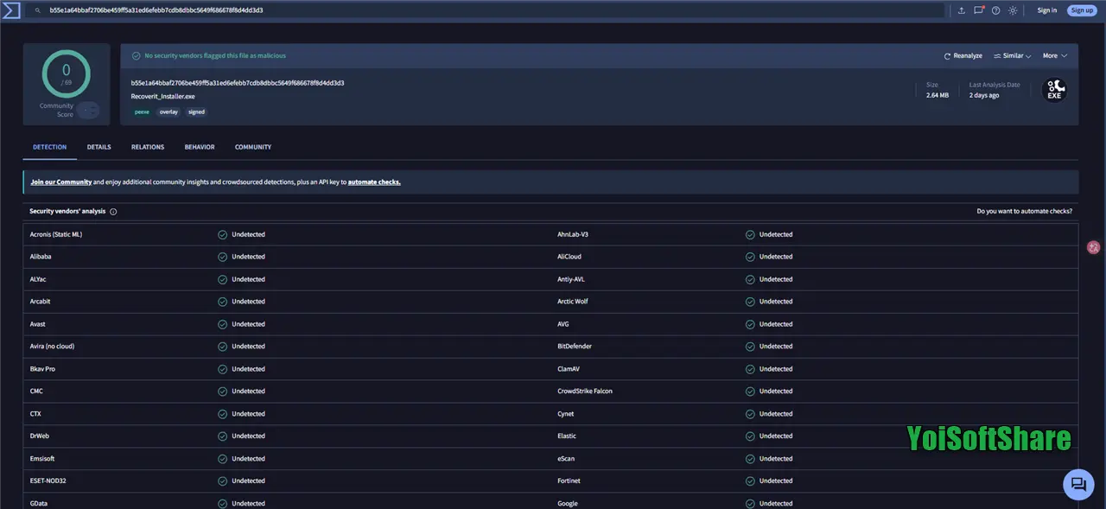Click the Sign up button
Screen dimensions: 1106x509
(1082, 10)
